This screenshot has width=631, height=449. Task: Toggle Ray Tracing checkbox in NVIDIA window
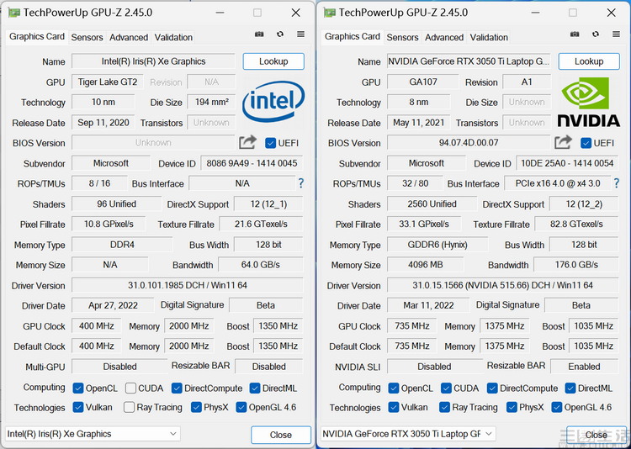pyautogui.click(x=446, y=408)
